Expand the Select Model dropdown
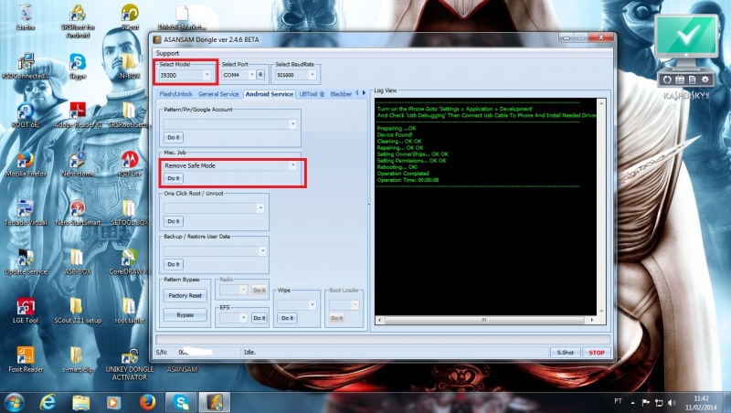The width and height of the screenshot is (731, 413). pos(207,75)
